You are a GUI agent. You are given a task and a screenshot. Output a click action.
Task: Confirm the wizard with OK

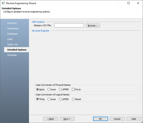coord(100,119)
